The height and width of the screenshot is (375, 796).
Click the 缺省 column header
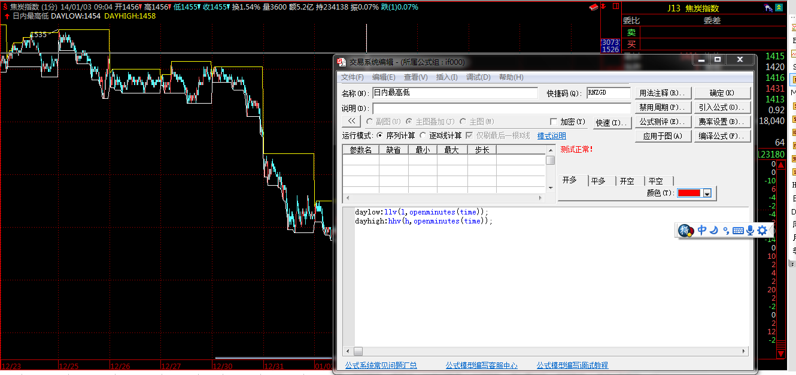click(x=394, y=150)
